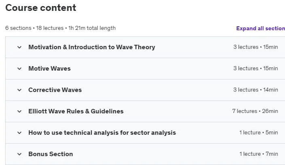The height and width of the screenshot is (165, 285).
Task: Toggle chevron for sector analysis section
Action: coord(19,133)
